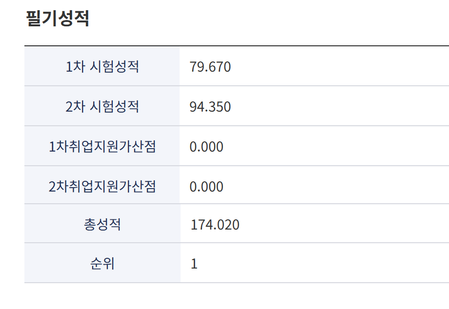Click the 1차취업지원가산점 label cell
Screen dimensions: 449x309
coord(102,147)
